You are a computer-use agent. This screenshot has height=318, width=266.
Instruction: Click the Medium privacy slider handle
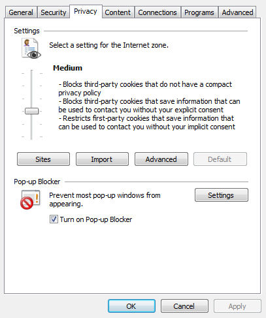coord(31,111)
